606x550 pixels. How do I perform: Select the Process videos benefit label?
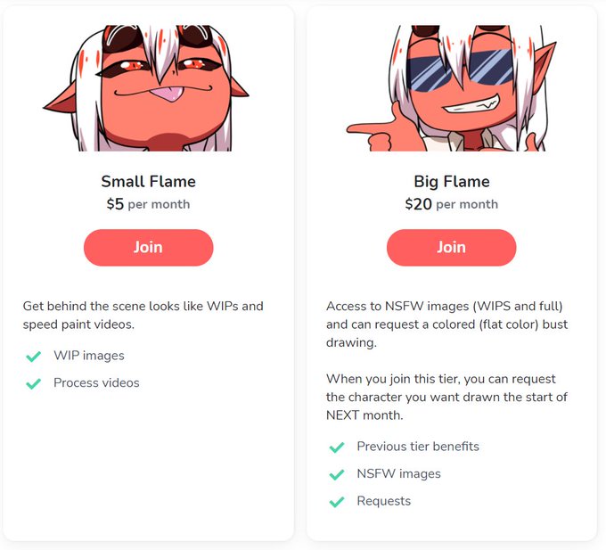(96, 382)
